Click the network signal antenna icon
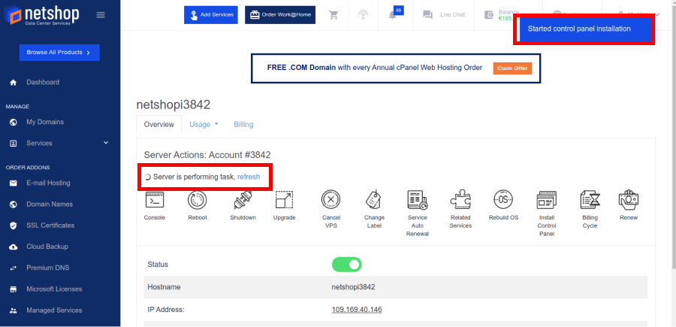This screenshot has height=327, width=676. point(363,15)
